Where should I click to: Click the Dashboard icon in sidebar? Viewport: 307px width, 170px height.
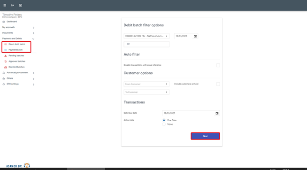pos(4,22)
